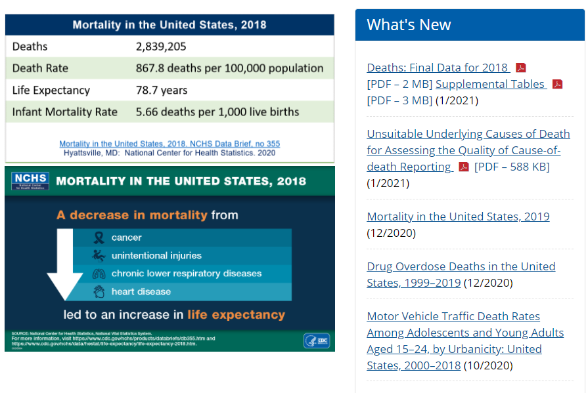Click the CDC logo badge in infographic
This screenshot has height=393, width=588.
(317, 341)
